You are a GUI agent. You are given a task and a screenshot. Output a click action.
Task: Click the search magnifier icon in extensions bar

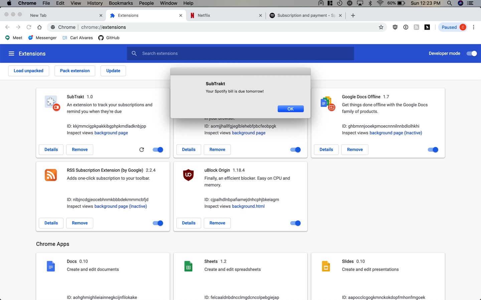click(x=134, y=53)
